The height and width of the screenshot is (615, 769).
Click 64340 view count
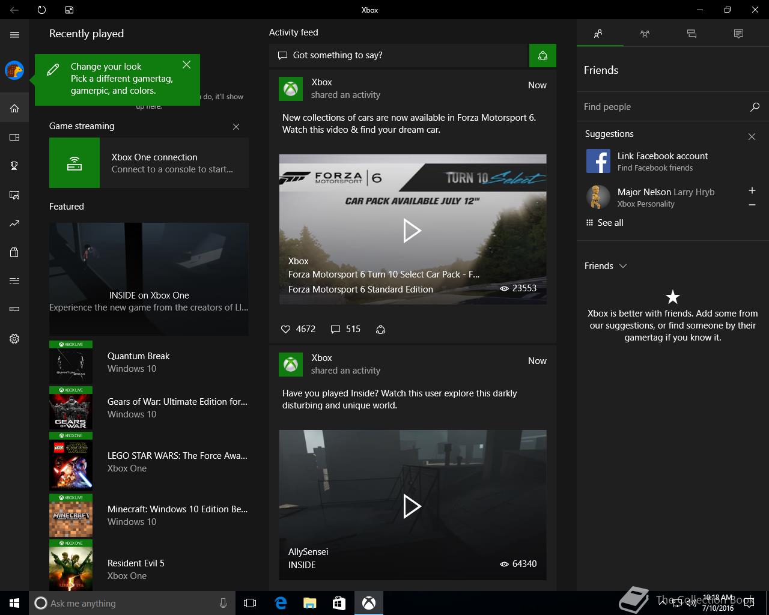[518, 564]
